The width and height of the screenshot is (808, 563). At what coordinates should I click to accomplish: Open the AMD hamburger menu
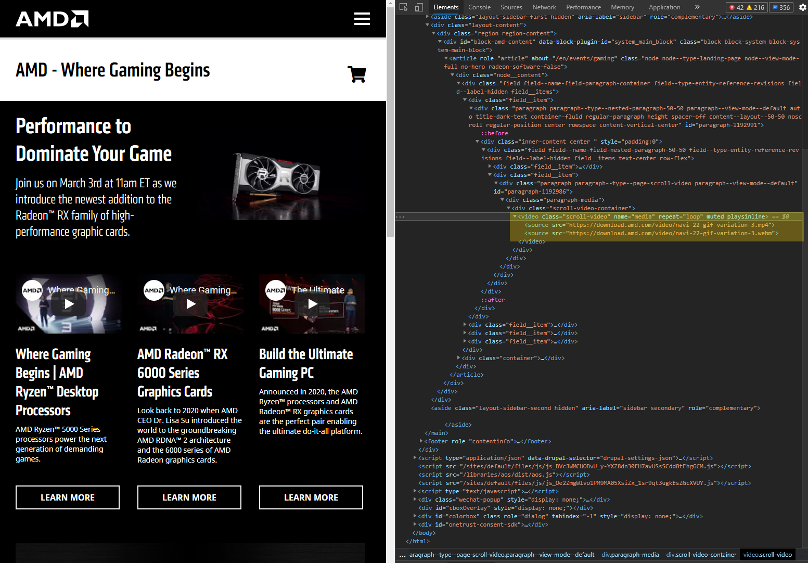[362, 19]
